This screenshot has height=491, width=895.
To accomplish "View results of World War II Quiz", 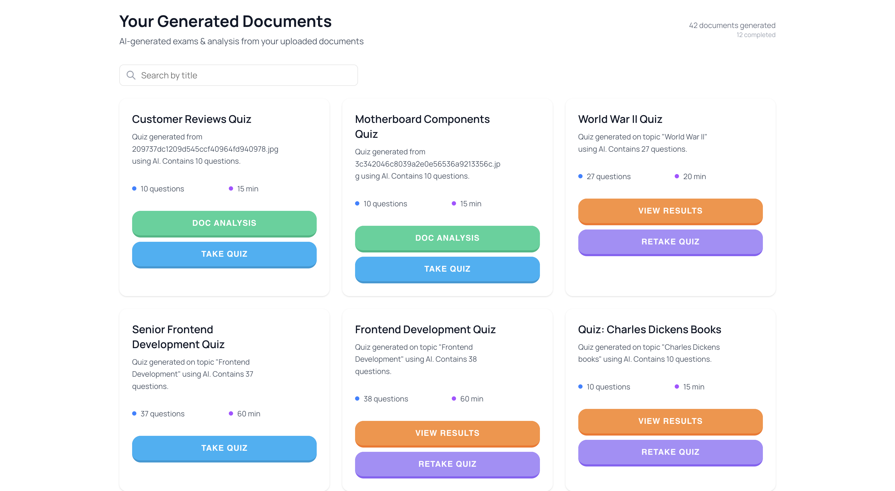I will pos(670,211).
